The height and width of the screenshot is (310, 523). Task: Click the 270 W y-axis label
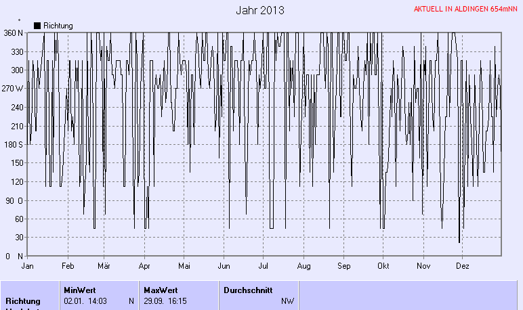[x=13, y=89]
